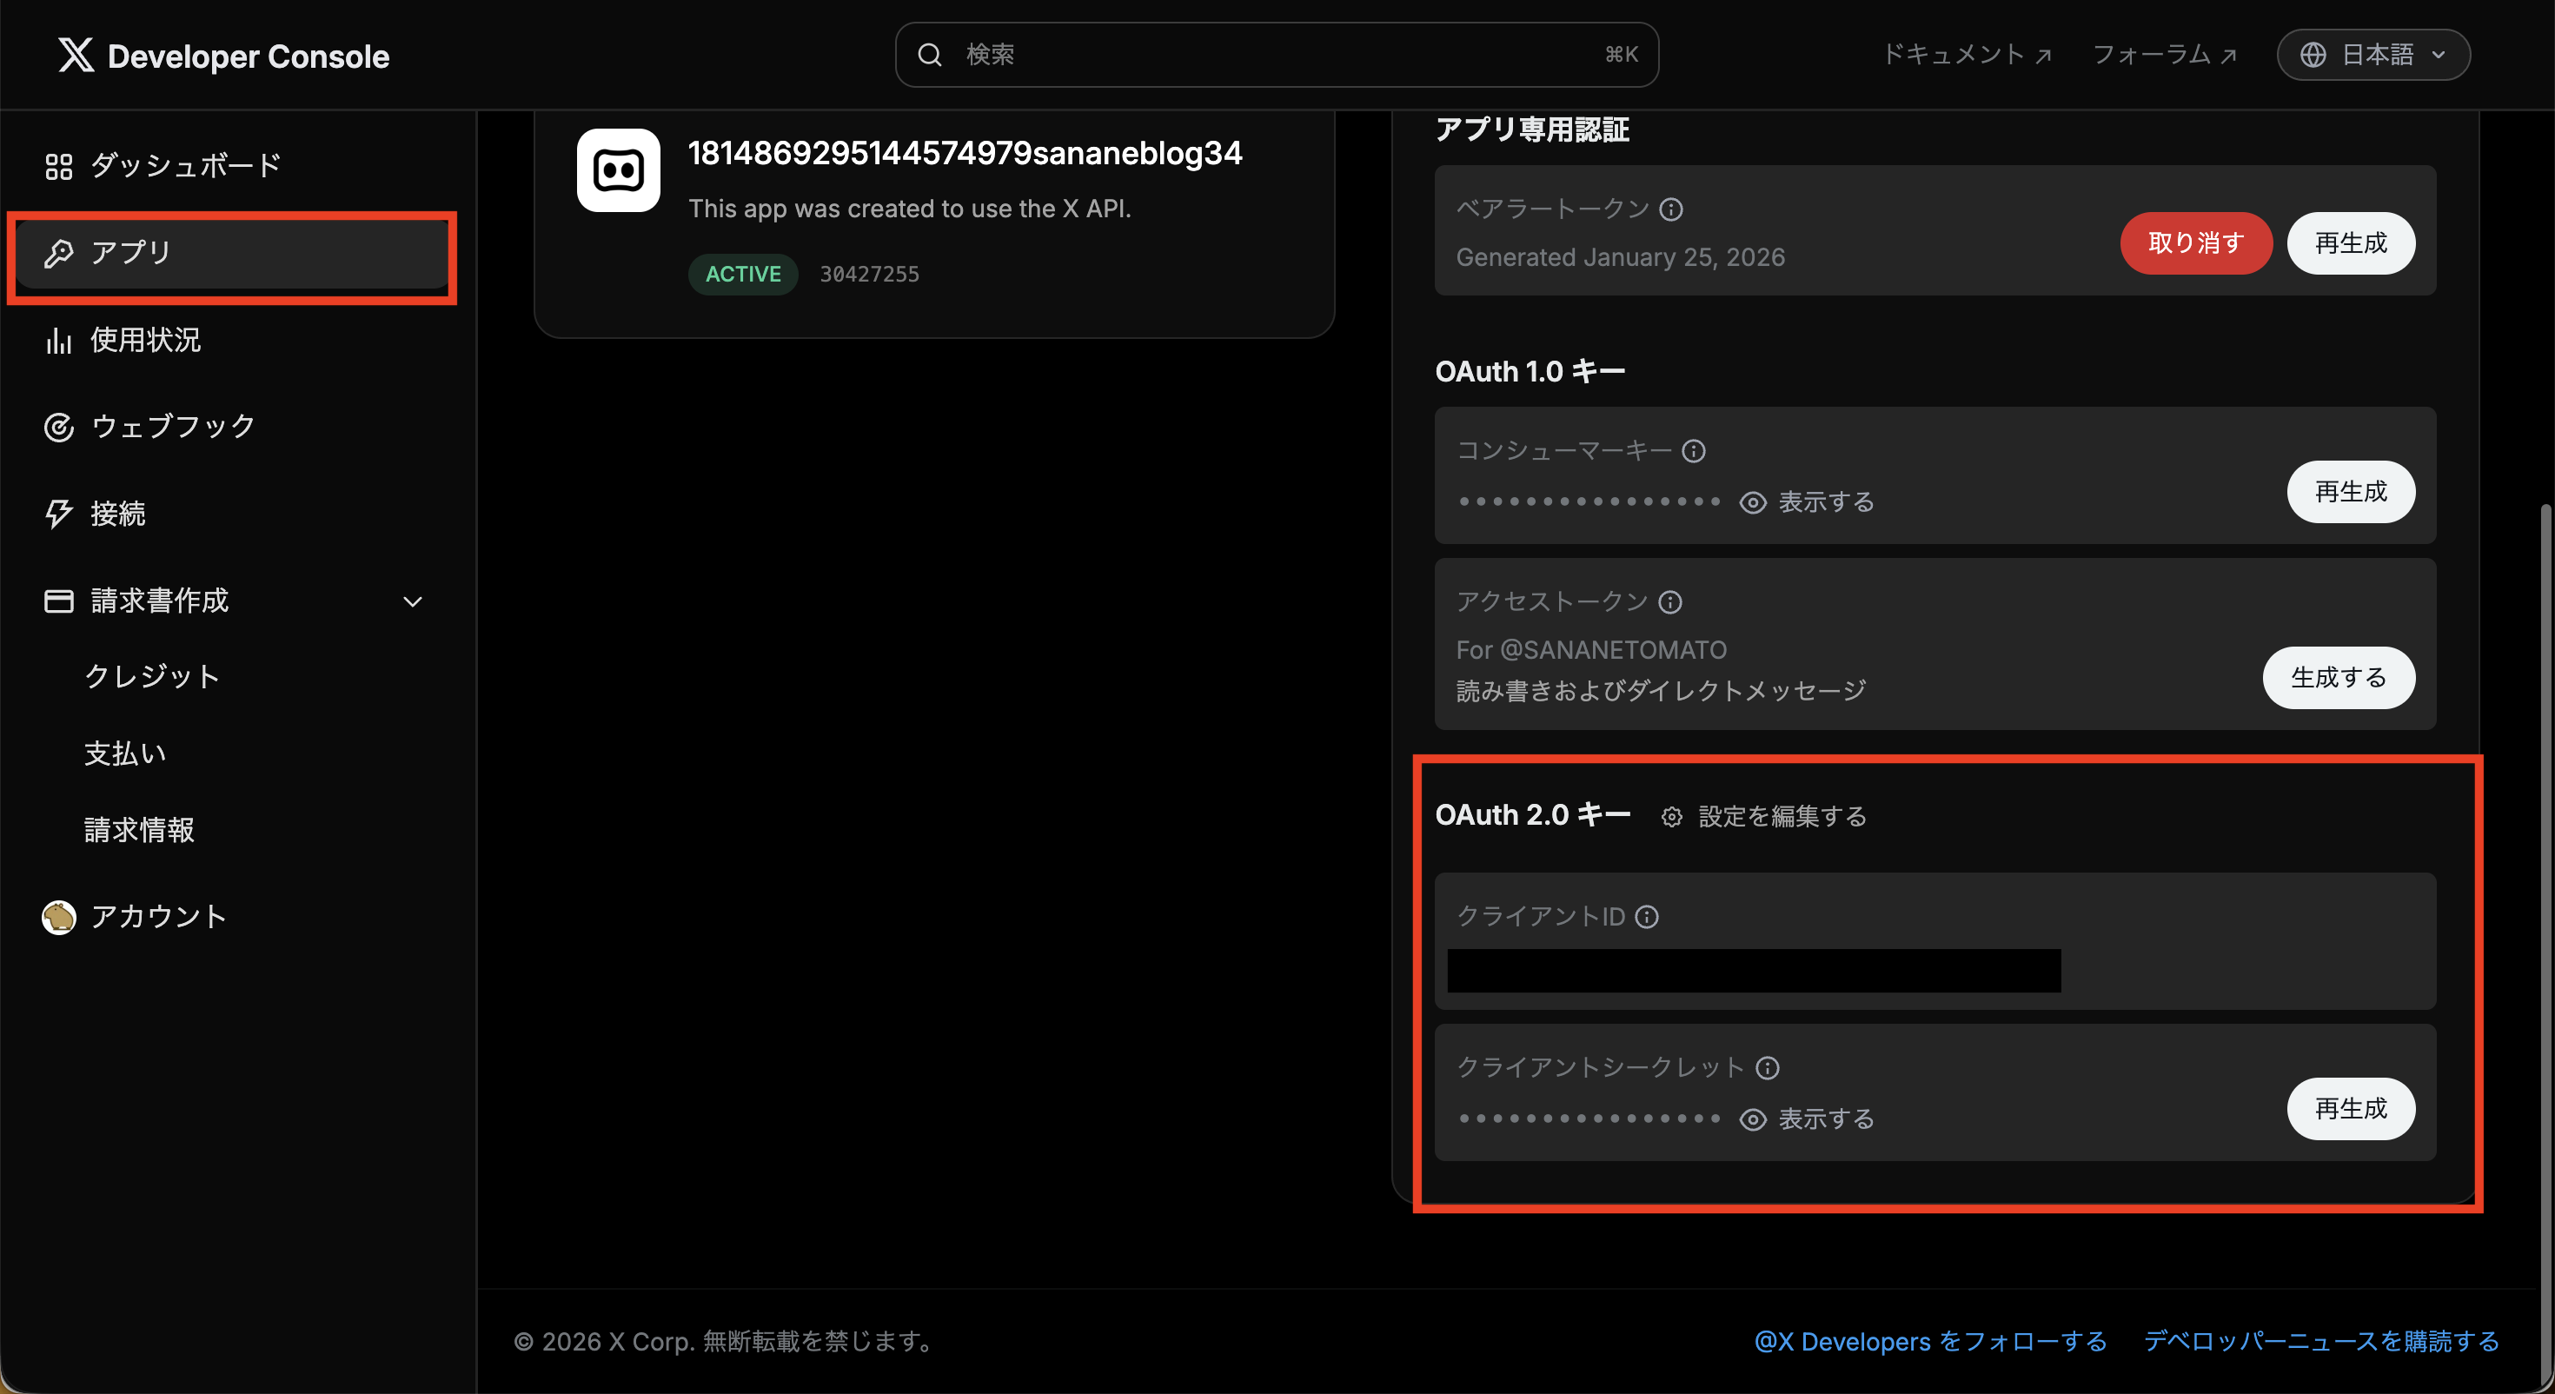Image resolution: width=2555 pixels, height=1394 pixels.
Task: Open the ドキュメント external link
Action: click(1965, 55)
